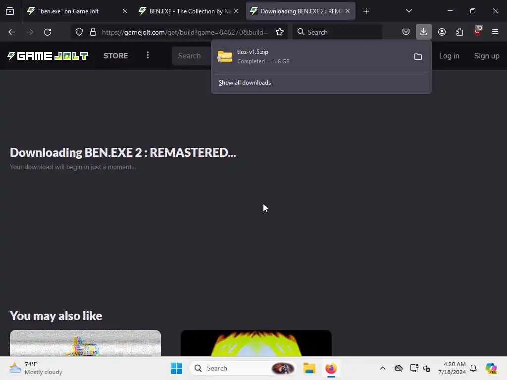Click display/network tray icon
The height and width of the screenshot is (380, 507).
[x=414, y=368]
